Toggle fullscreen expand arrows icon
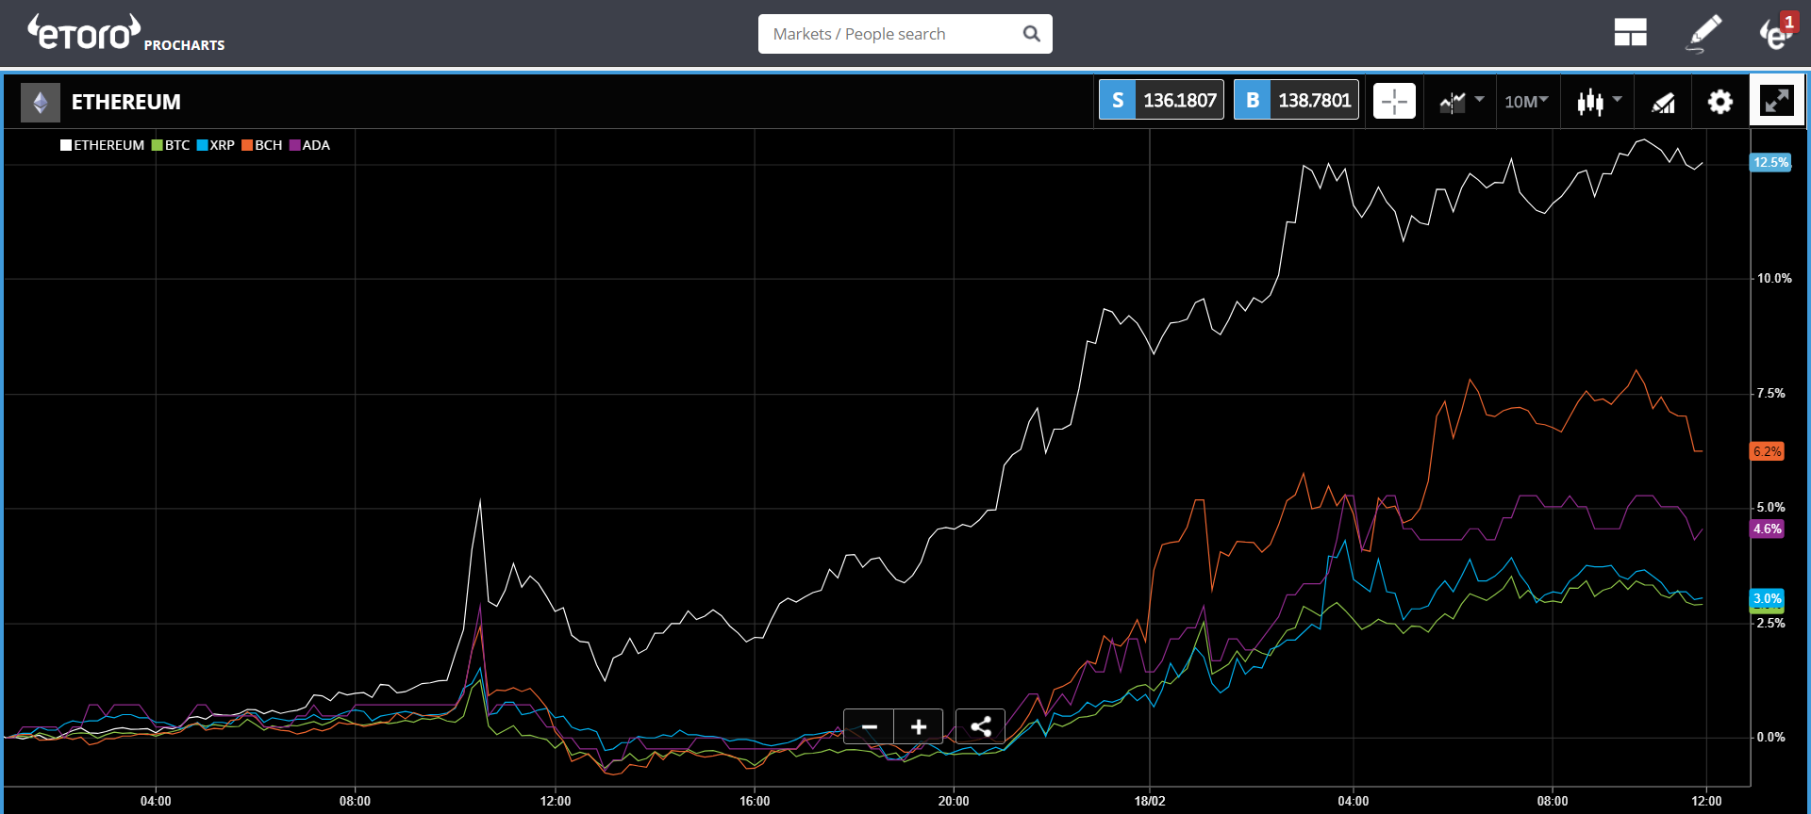Viewport: 1811px width, 814px height. click(x=1777, y=100)
